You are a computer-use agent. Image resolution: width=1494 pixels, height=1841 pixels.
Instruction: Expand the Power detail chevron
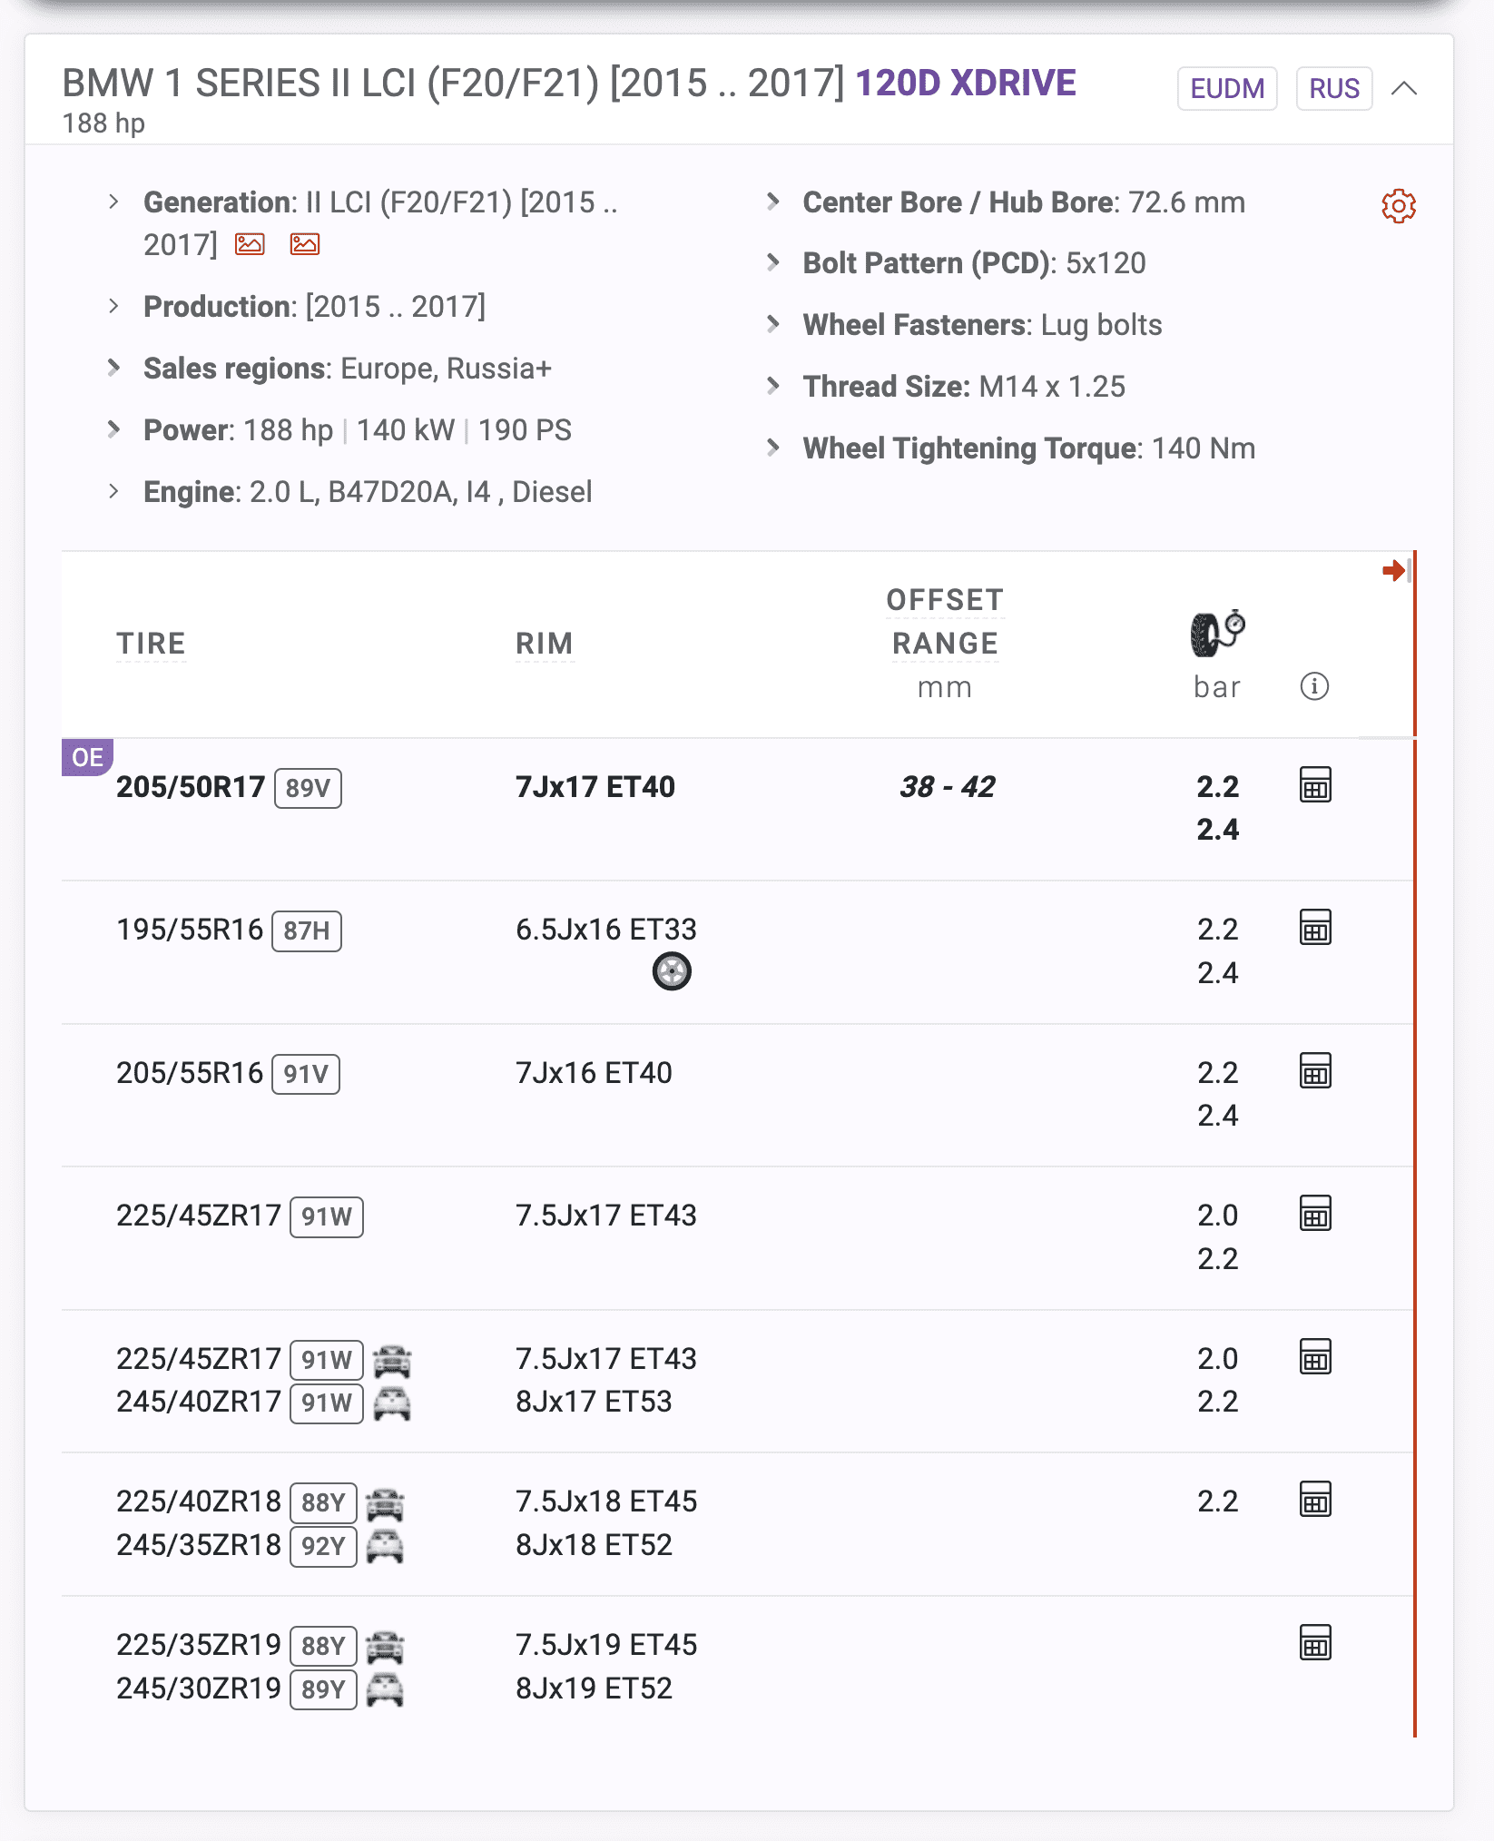pos(113,429)
